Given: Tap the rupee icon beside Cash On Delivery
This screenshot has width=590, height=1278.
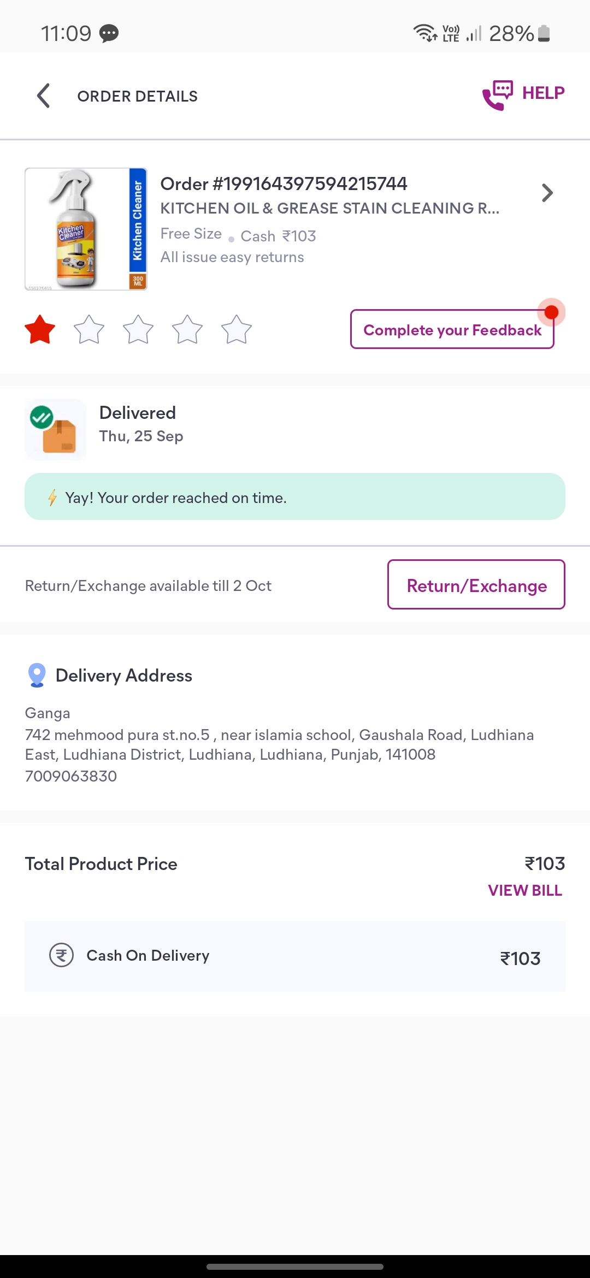Looking at the screenshot, I should (x=61, y=956).
